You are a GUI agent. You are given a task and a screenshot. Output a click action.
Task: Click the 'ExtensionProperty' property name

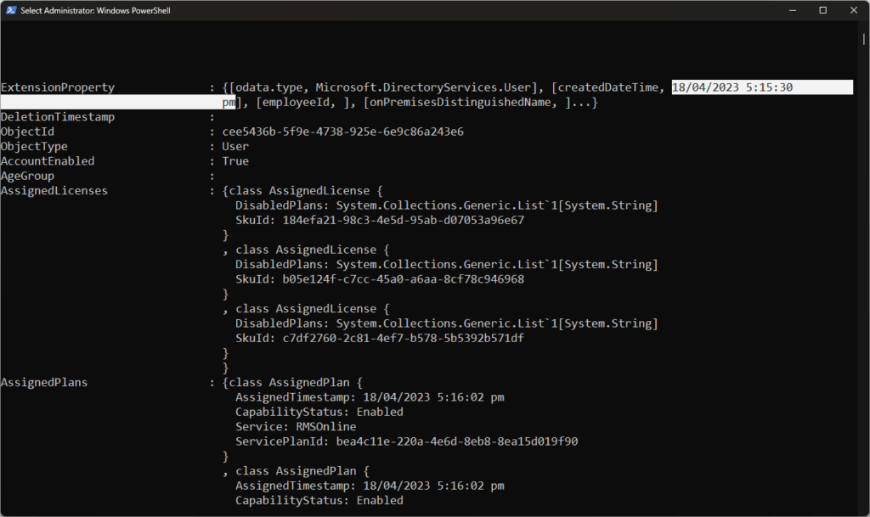tap(58, 87)
